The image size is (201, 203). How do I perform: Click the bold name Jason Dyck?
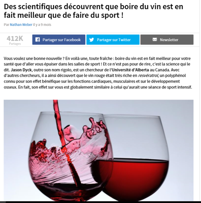click(21, 70)
